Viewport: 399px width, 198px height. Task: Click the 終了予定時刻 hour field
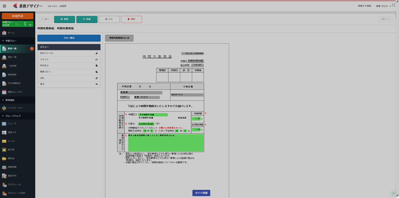pyautogui.click(x=177, y=131)
